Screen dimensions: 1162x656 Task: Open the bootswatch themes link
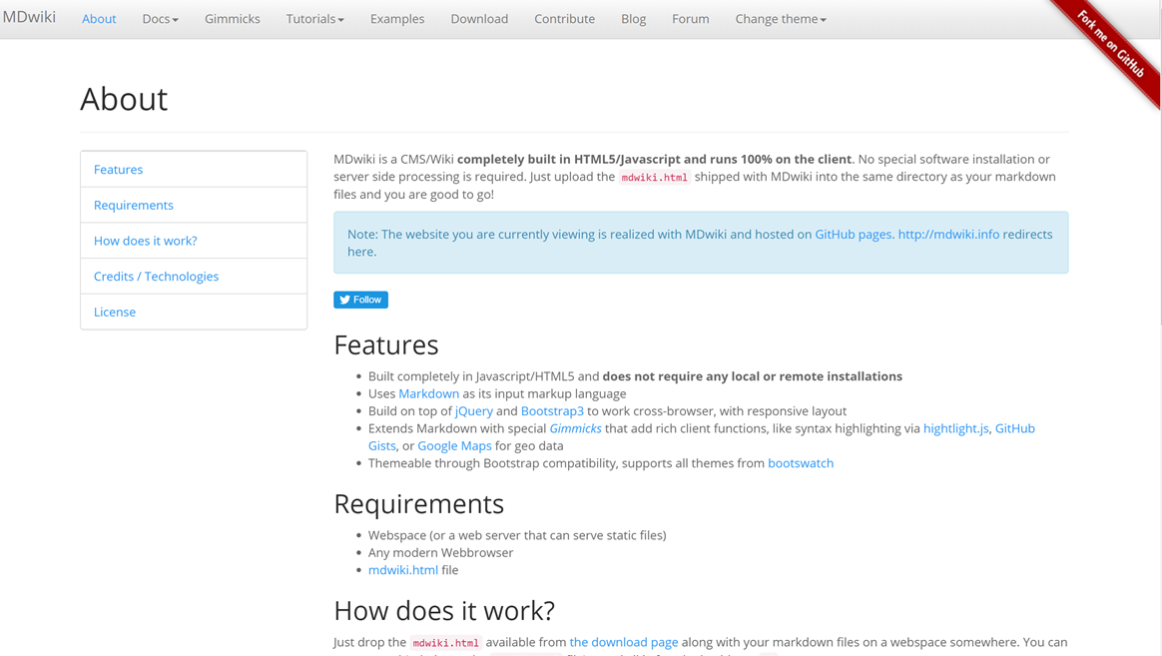(801, 462)
